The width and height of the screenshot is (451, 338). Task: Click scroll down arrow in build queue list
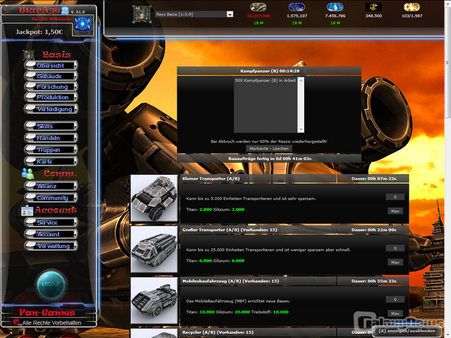point(301,129)
